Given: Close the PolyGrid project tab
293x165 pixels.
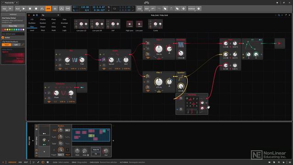Looking at the screenshot, I should coord(17,3).
